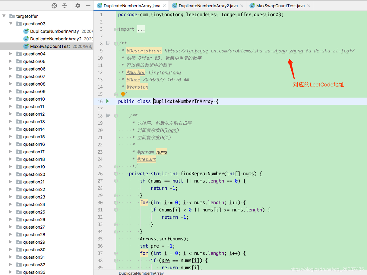Click the Collapse All icon in project toolbar
Viewport: 367px width, 275px height.
click(65, 6)
